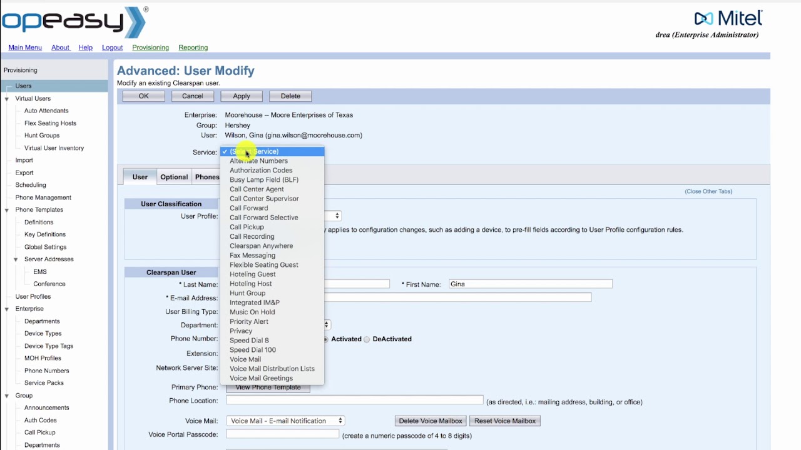Select the DeActivated radio button
This screenshot has width=801, height=450.
[367, 339]
